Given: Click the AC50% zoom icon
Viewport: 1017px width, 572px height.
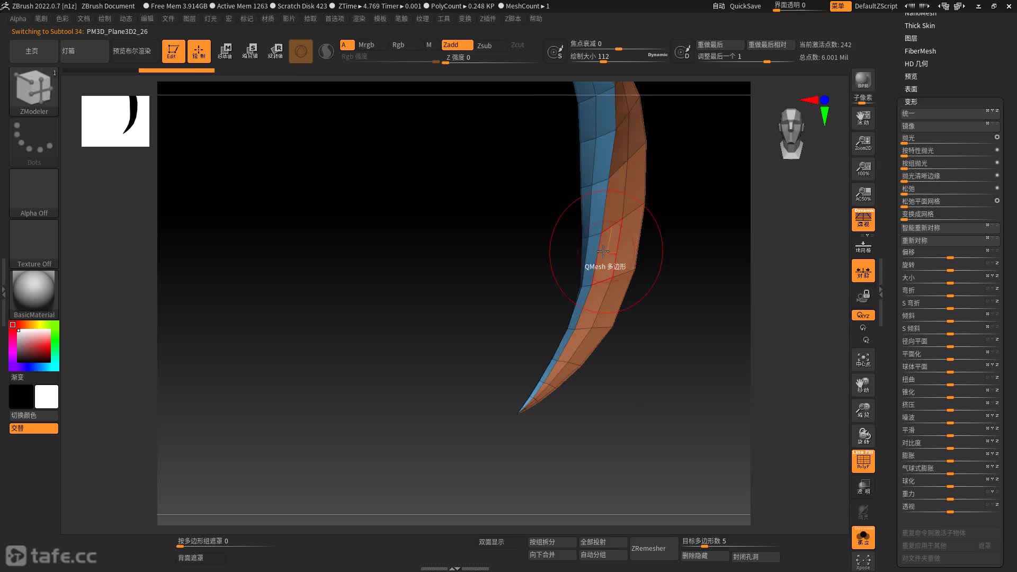Looking at the screenshot, I should [x=863, y=194].
